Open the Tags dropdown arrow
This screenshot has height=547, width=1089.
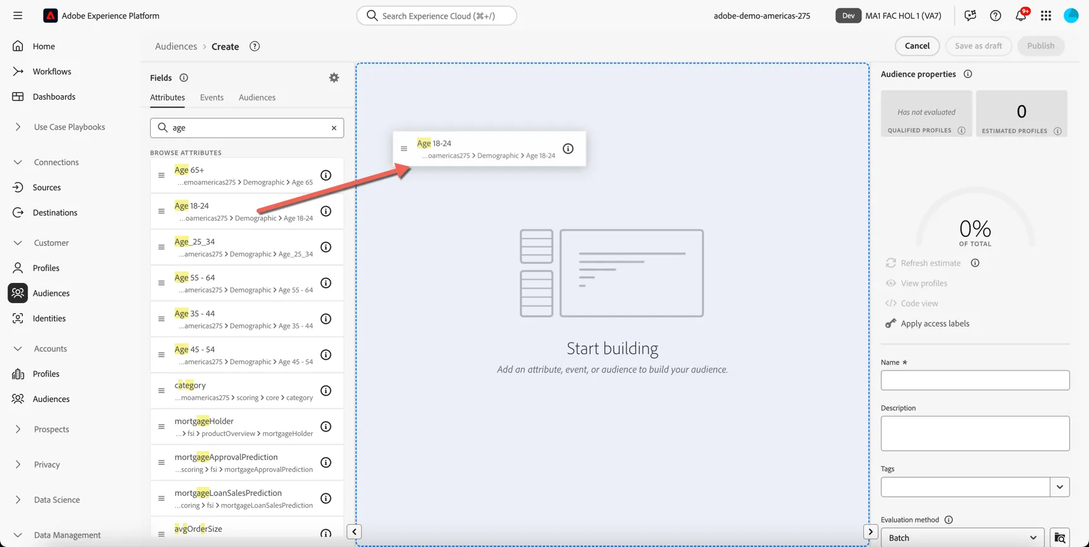pos(1060,487)
